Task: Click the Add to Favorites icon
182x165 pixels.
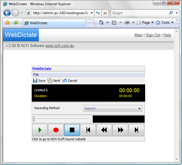Action: point(16,22)
